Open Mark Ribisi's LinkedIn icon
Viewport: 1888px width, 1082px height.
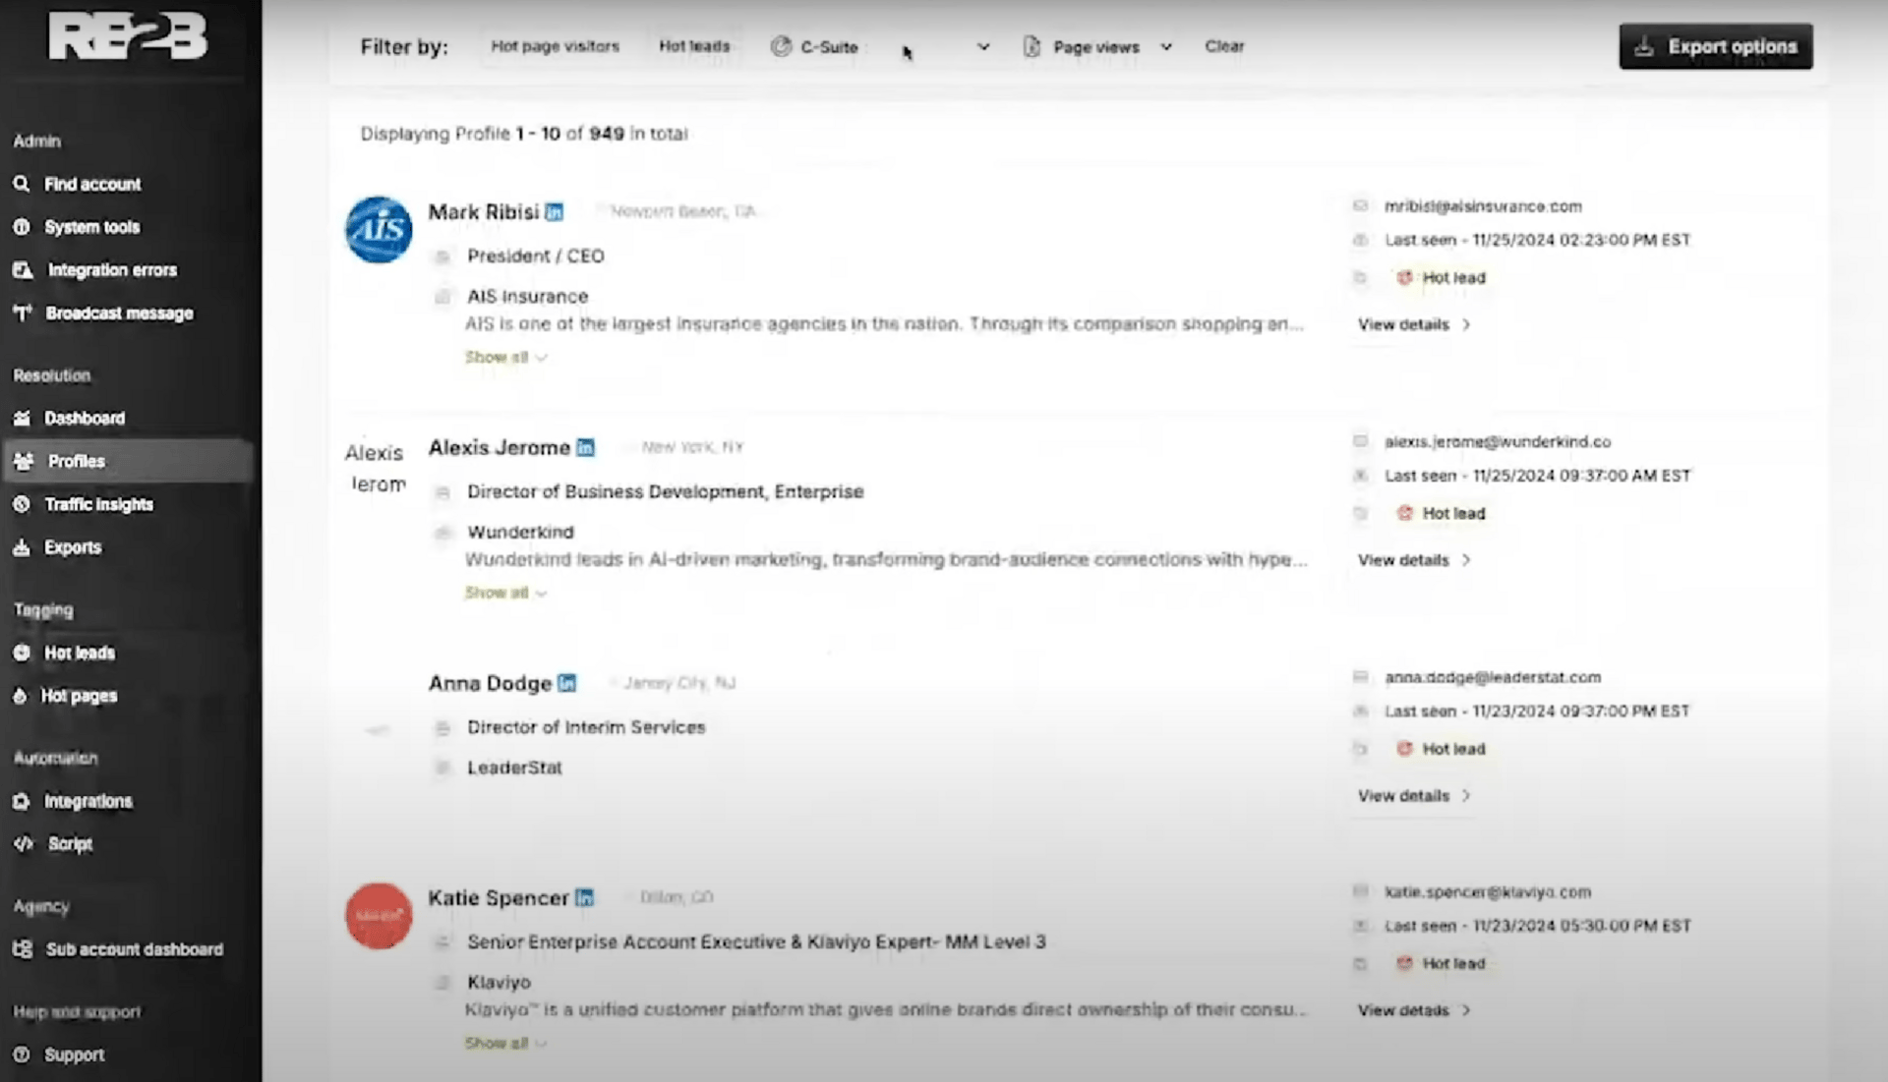coord(555,212)
